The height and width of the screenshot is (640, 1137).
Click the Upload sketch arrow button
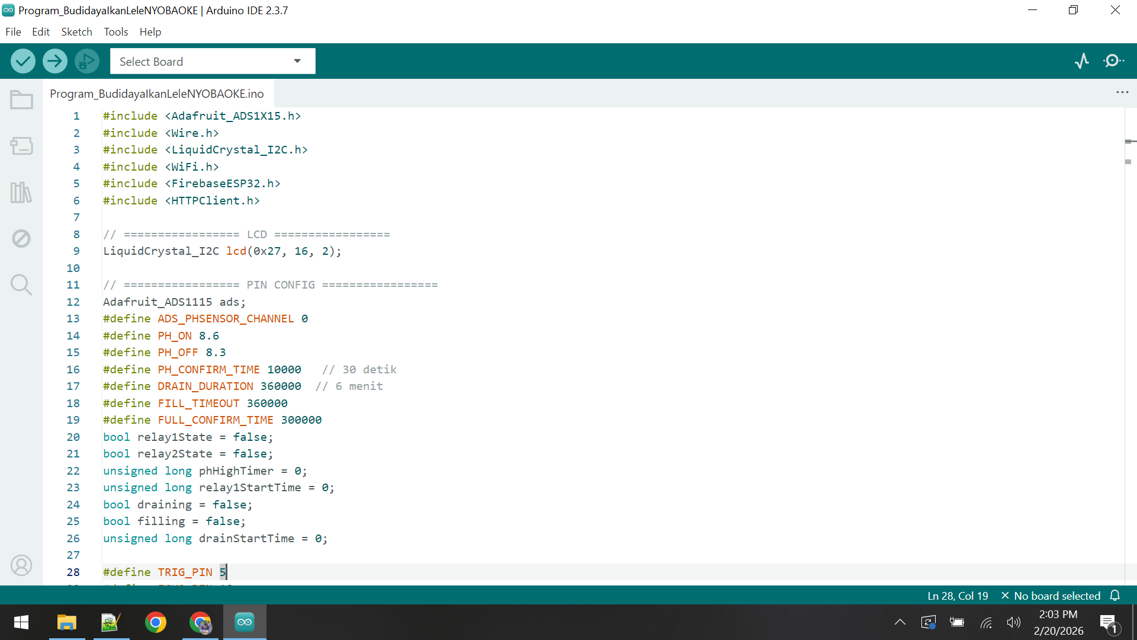[x=55, y=61]
